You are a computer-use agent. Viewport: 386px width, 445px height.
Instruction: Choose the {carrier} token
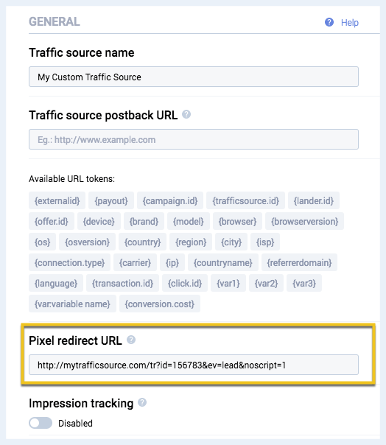pyautogui.click(x=135, y=262)
